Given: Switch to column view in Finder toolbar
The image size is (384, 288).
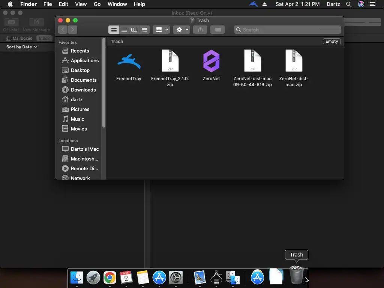Looking at the screenshot, I should click(134, 30).
